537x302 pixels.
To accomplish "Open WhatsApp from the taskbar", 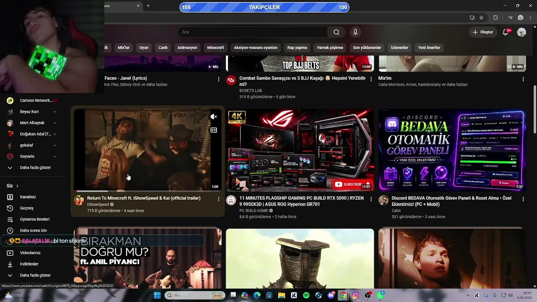I will pyautogui.click(x=380, y=295).
